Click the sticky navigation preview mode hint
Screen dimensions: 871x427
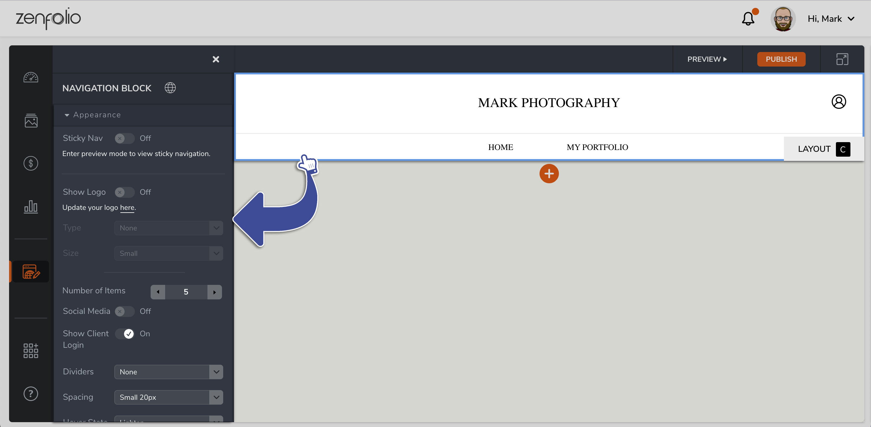coord(136,154)
